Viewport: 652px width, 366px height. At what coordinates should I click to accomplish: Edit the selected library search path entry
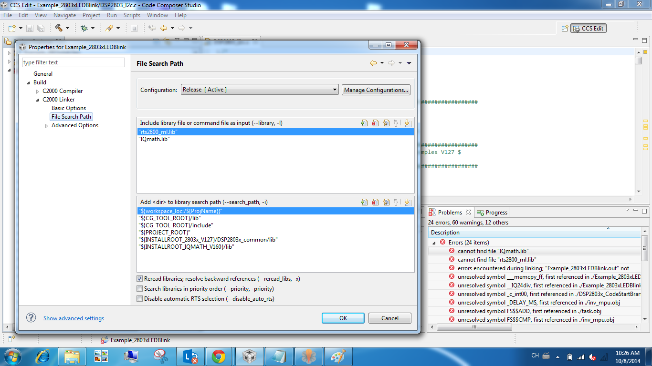(386, 202)
